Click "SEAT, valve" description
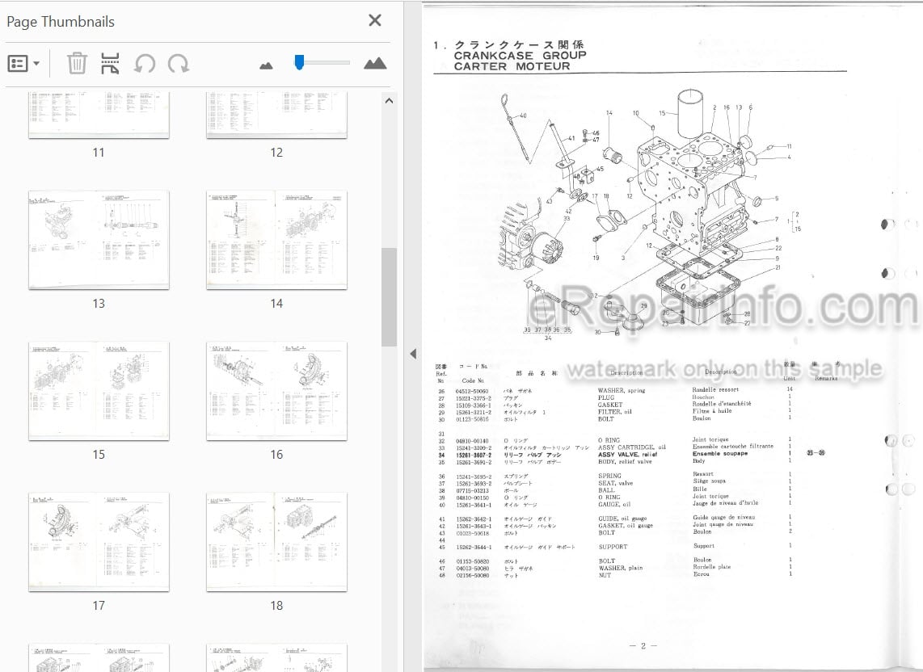 coord(615,483)
